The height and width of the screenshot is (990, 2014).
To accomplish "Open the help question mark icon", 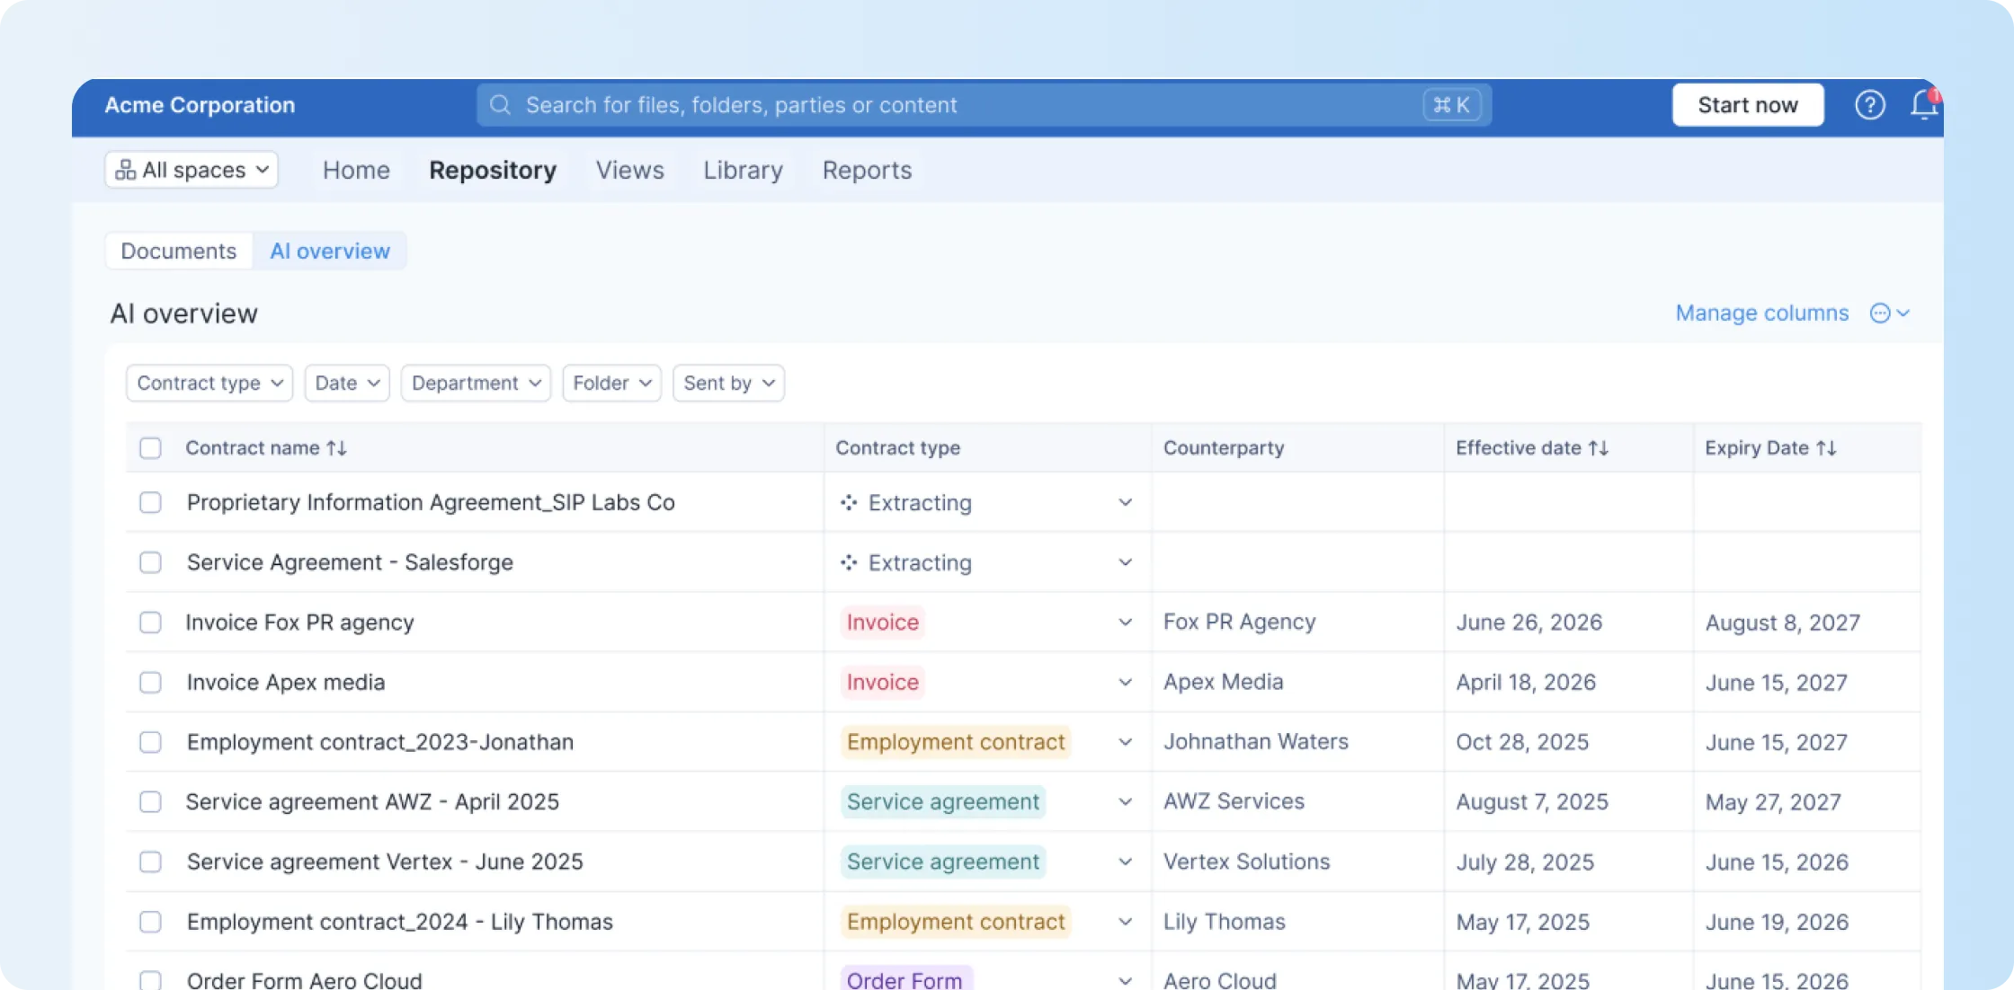I will coord(1870,105).
